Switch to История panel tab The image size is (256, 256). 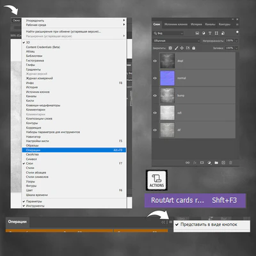click(196, 24)
